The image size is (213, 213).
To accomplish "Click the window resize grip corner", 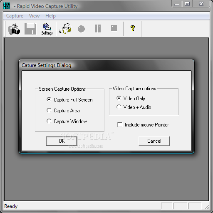I will (207, 207).
